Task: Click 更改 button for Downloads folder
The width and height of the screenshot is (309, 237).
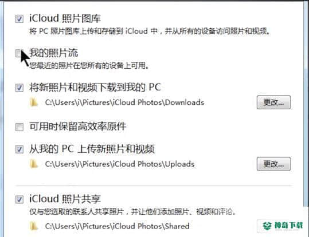Action: click(273, 102)
